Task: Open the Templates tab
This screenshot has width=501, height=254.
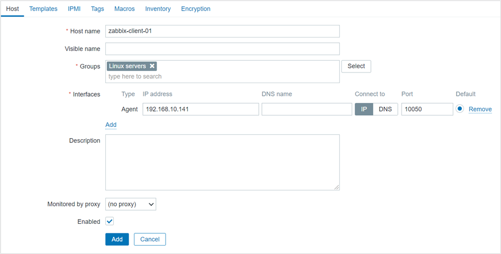Action: pos(43,9)
